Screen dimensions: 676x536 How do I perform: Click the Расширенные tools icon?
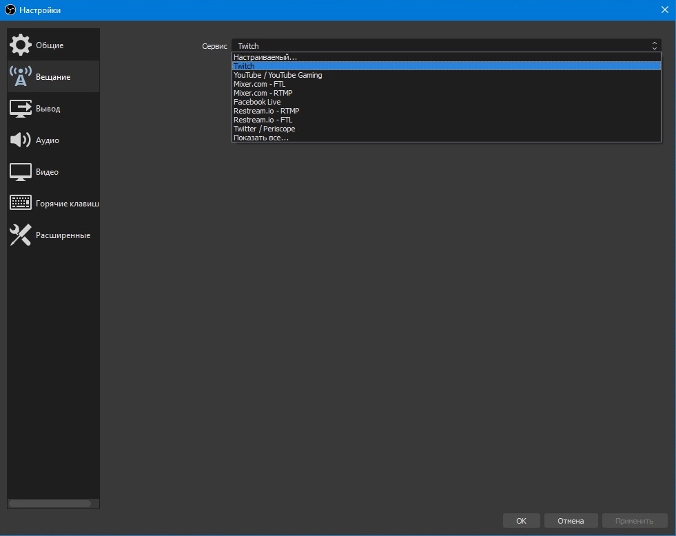click(20, 235)
